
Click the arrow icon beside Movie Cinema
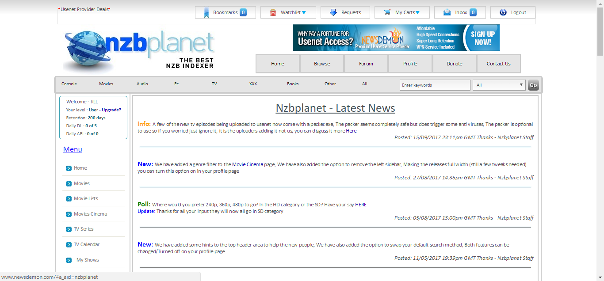click(69, 214)
